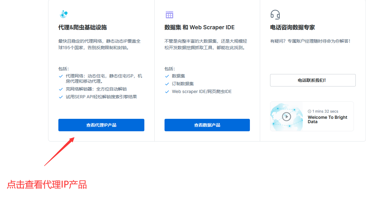Screen dimensions: 366x200
Task: Click the clock icon beside the video duration
Action: [310, 111]
